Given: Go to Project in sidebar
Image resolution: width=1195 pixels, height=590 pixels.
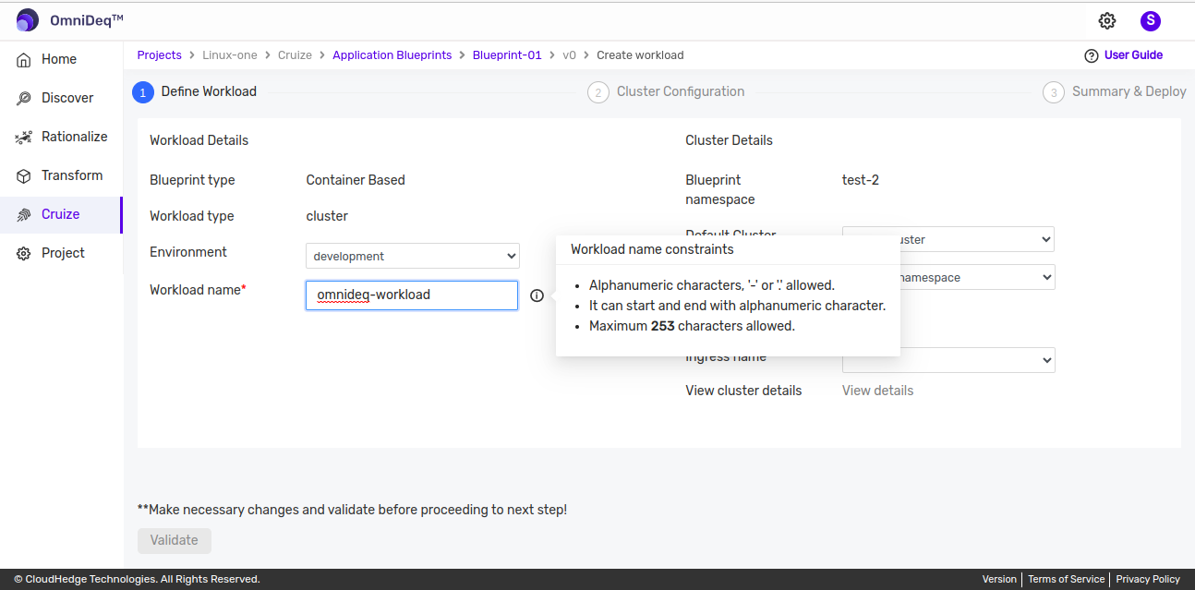Looking at the screenshot, I should coord(63,253).
